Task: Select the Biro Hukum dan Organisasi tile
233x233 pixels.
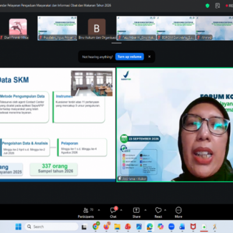Action: (97, 29)
